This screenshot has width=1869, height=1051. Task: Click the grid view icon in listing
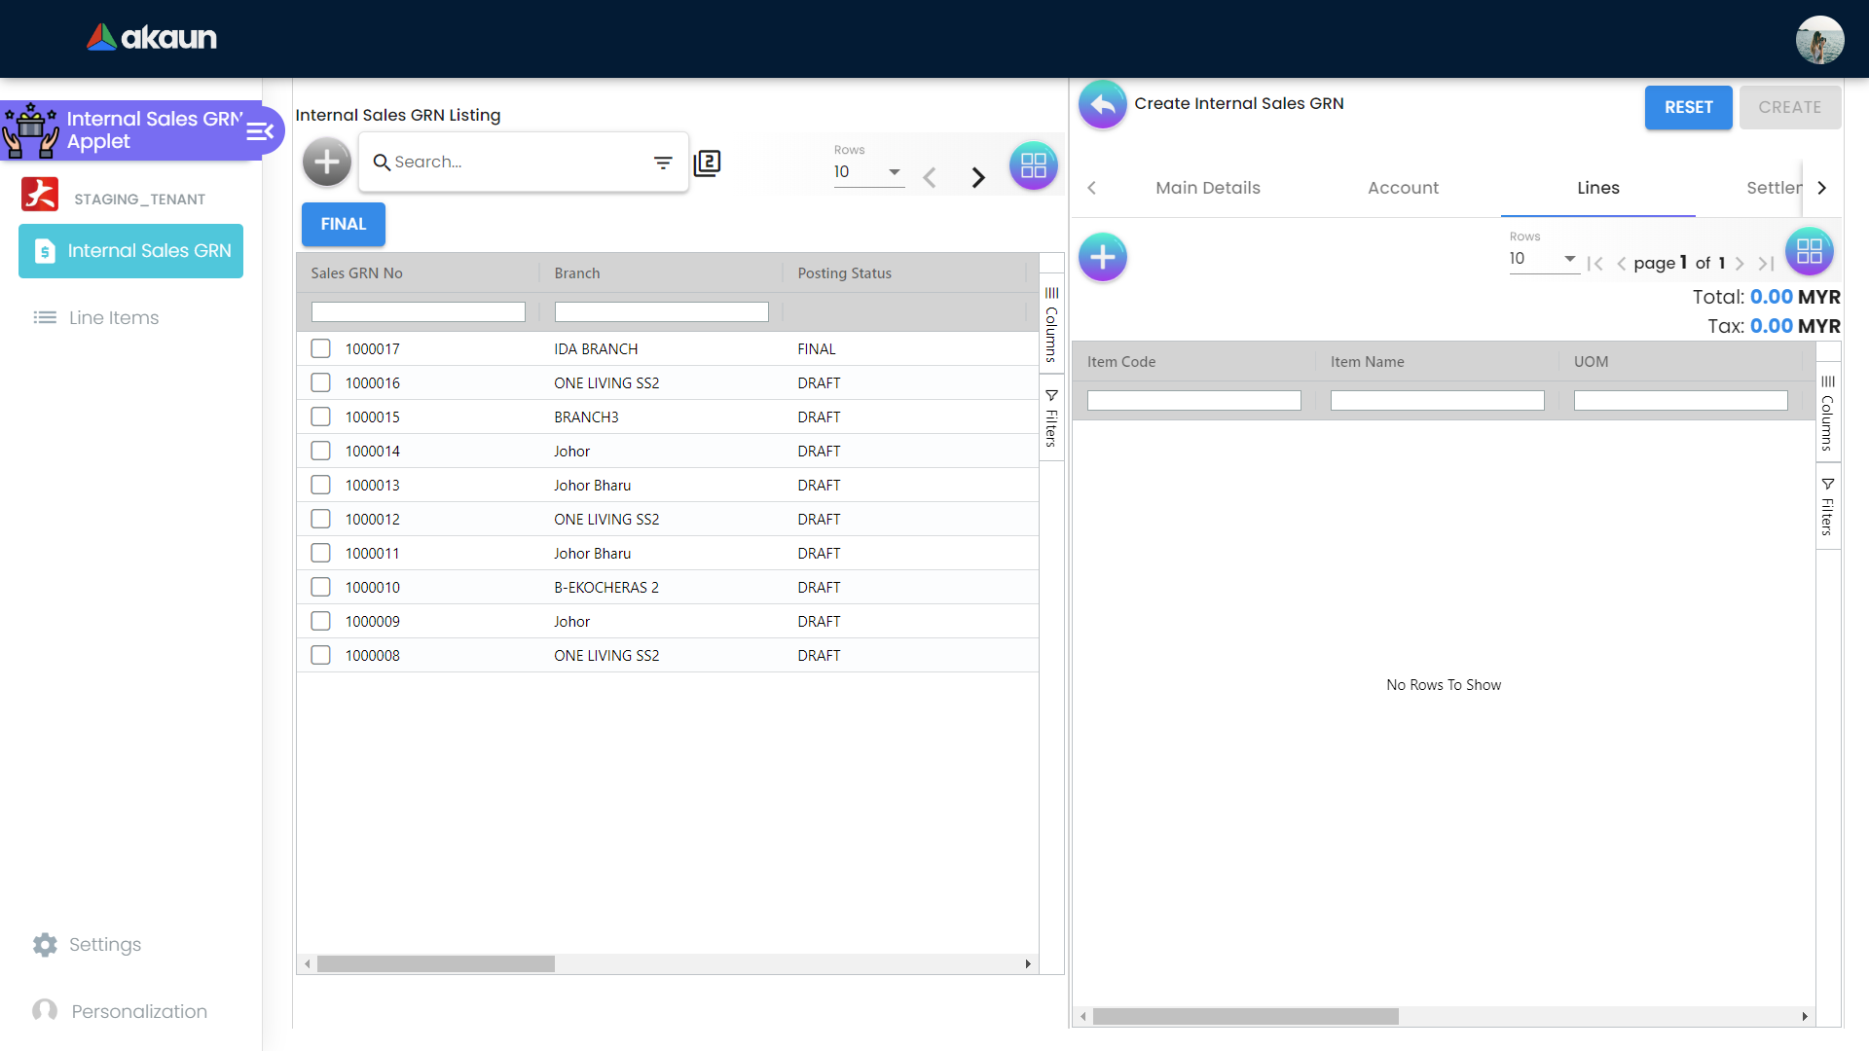[1033, 165]
